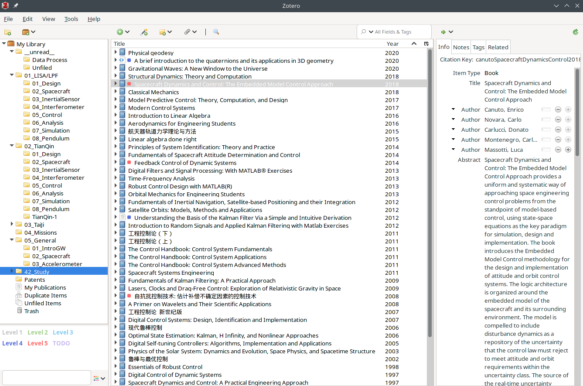Add author after Massotti, Luca with plus button
This screenshot has height=386, width=583.
point(568,150)
